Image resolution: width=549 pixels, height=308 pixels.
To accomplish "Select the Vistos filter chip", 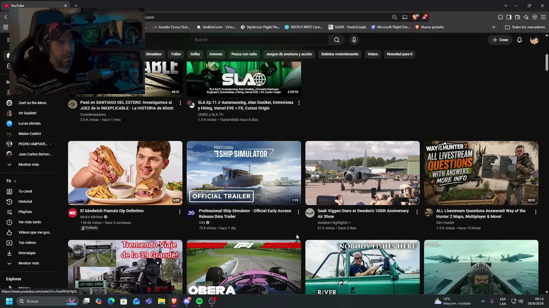I will tap(373, 54).
